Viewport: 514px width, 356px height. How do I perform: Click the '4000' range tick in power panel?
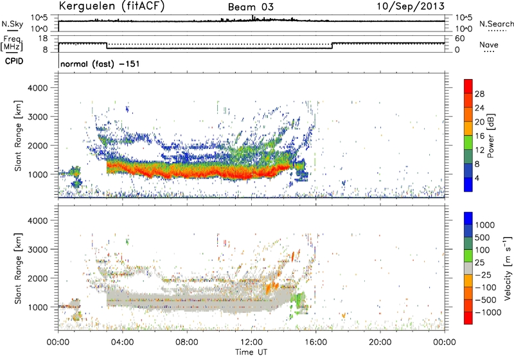point(37,88)
